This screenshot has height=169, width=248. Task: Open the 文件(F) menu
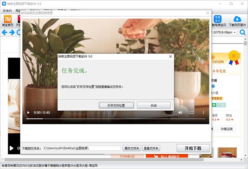pyautogui.click(x=7, y=10)
